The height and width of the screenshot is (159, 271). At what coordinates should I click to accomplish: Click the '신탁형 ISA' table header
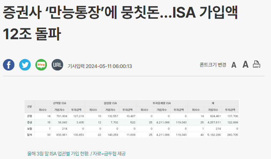point(60,103)
